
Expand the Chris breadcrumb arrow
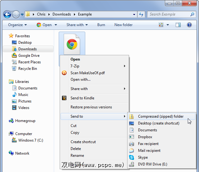49,14
